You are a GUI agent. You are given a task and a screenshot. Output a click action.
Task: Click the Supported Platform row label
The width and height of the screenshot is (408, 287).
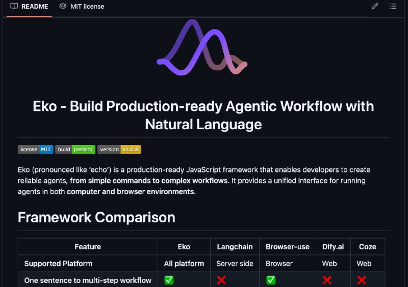pos(58,264)
